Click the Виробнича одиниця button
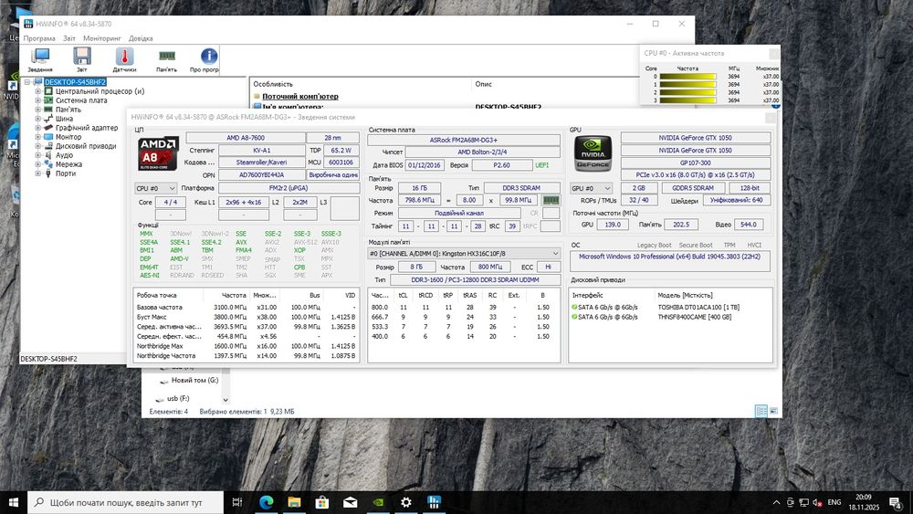Screen dimensions: 913x514 point(333,174)
